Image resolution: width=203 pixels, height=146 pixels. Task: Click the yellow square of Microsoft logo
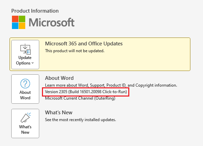tap(22, 26)
